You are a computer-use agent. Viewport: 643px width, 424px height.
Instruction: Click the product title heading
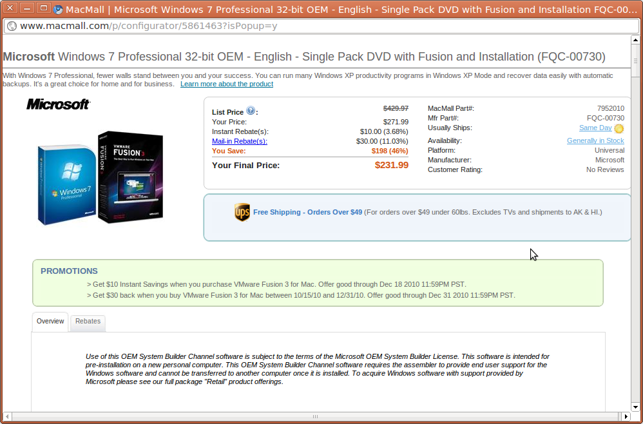pyautogui.click(x=304, y=57)
